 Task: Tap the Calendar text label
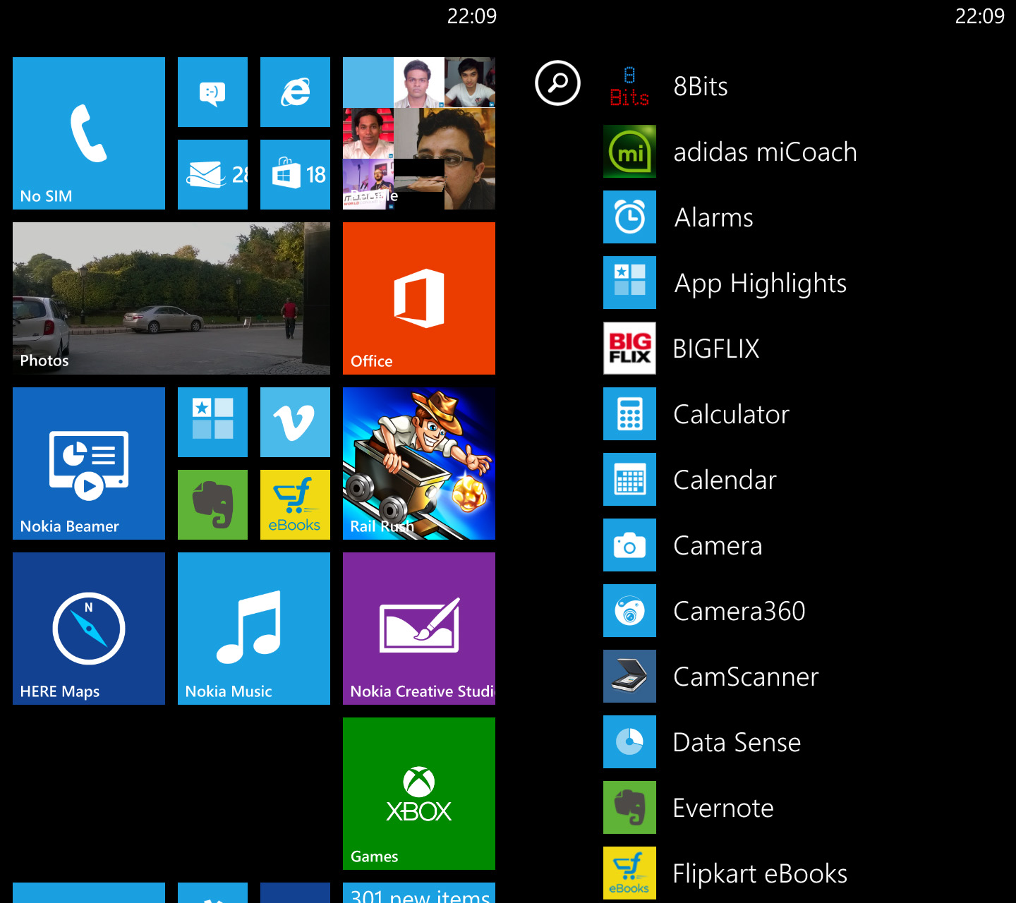725,480
